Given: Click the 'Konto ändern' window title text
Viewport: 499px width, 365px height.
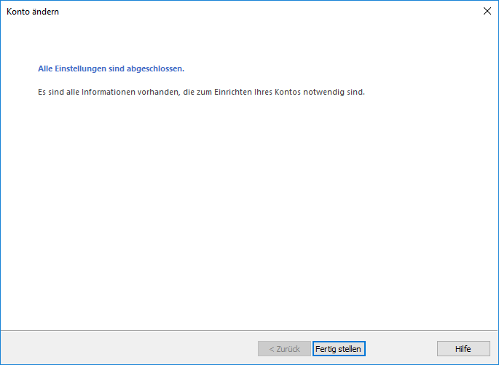Looking at the screenshot, I should (x=33, y=12).
